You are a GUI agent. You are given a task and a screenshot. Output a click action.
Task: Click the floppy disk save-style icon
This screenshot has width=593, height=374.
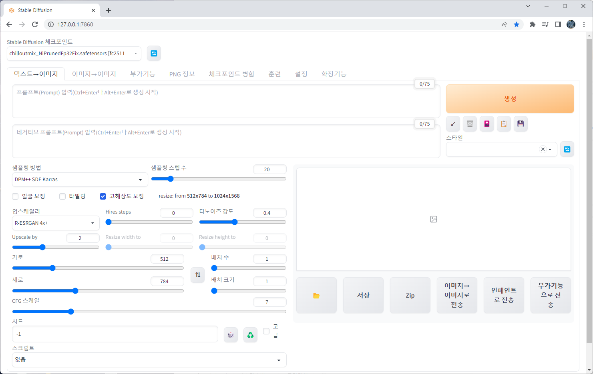[x=521, y=124]
